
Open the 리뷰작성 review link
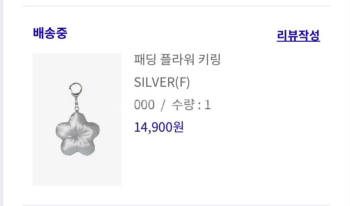click(x=298, y=36)
